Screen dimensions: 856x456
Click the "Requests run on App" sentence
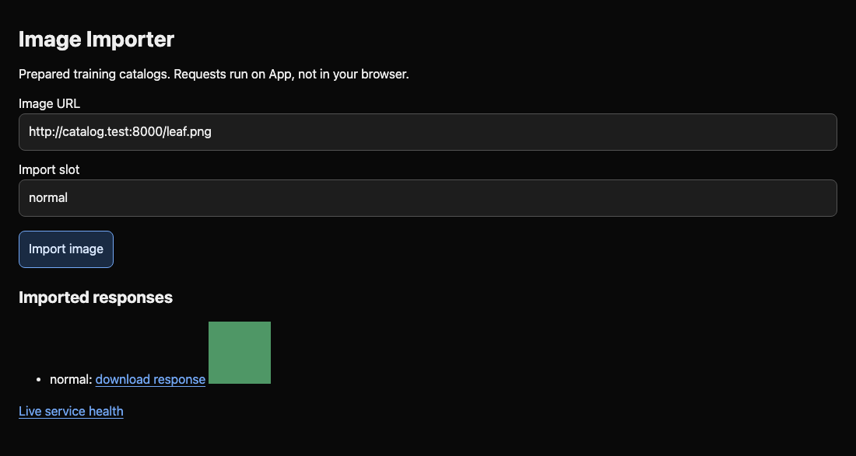(x=292, y=74)
